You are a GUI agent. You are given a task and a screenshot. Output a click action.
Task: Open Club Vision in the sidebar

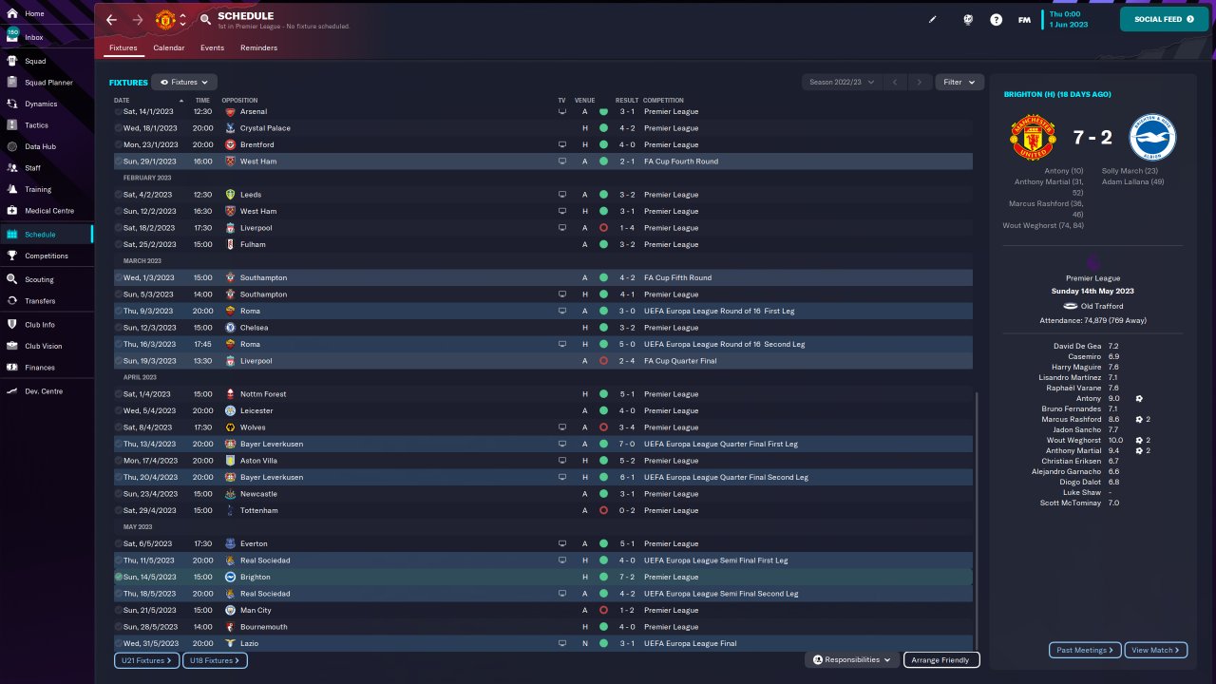pos(47,346)
